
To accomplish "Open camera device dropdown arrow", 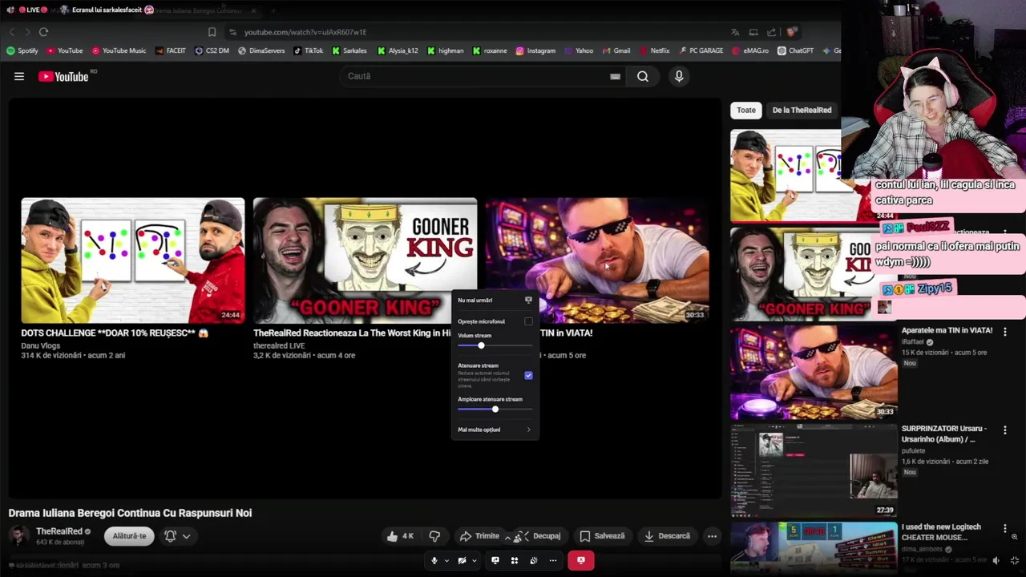I will point(474,561).
